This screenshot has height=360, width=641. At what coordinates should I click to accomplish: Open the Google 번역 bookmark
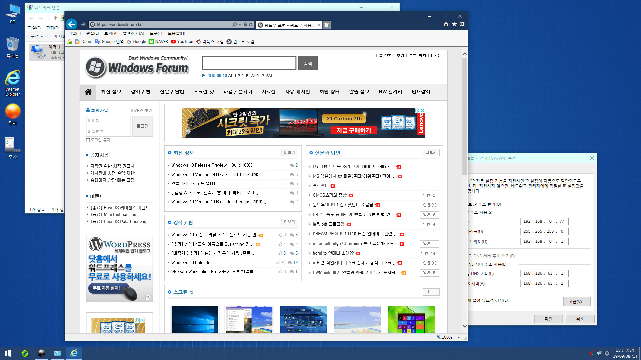pyautogui.click(x=110, y=42)
